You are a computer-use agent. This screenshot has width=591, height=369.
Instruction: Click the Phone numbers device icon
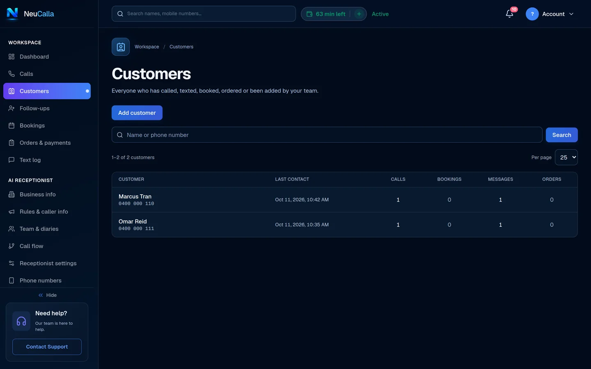coord(11,280)
